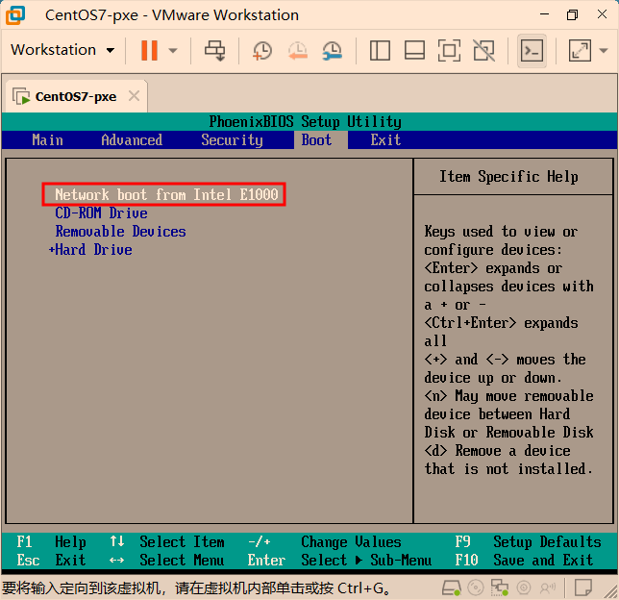Click the sound card status bar icon

click(x=548, y=588)
